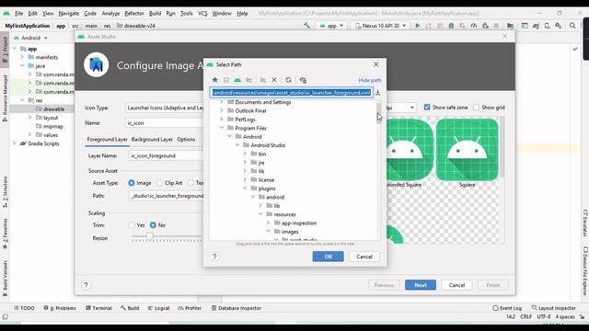The height and width of the screenshot is (331, 589).
Task: Click Cancel in Asset Studio dialog
Action: pos(456,285)
